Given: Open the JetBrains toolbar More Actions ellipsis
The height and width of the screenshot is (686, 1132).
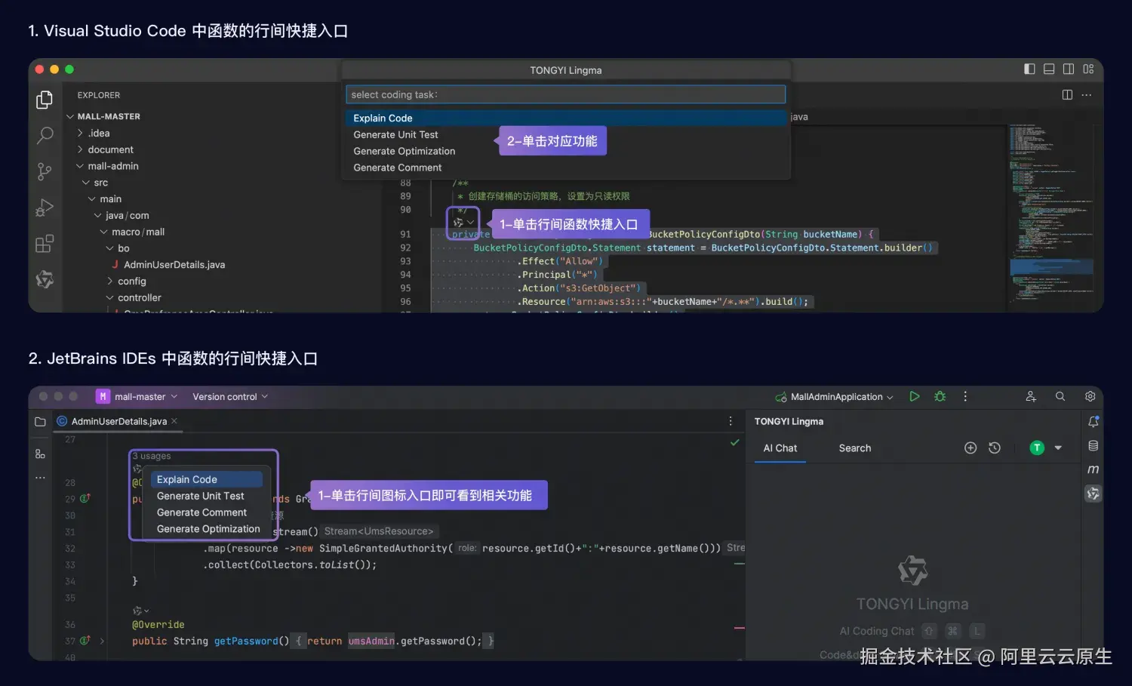Looking at the screenshot, I should coord(965,396).
